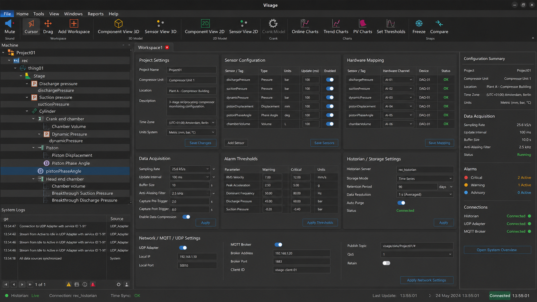Image resolution: width=537 pixels, height=302 pixels.
Task: Collapse the Cylinder tree node
Action: point(27,111)
